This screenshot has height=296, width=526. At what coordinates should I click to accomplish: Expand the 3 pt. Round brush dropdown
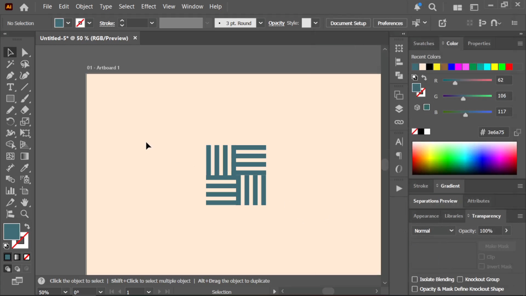tap(261, 23)
